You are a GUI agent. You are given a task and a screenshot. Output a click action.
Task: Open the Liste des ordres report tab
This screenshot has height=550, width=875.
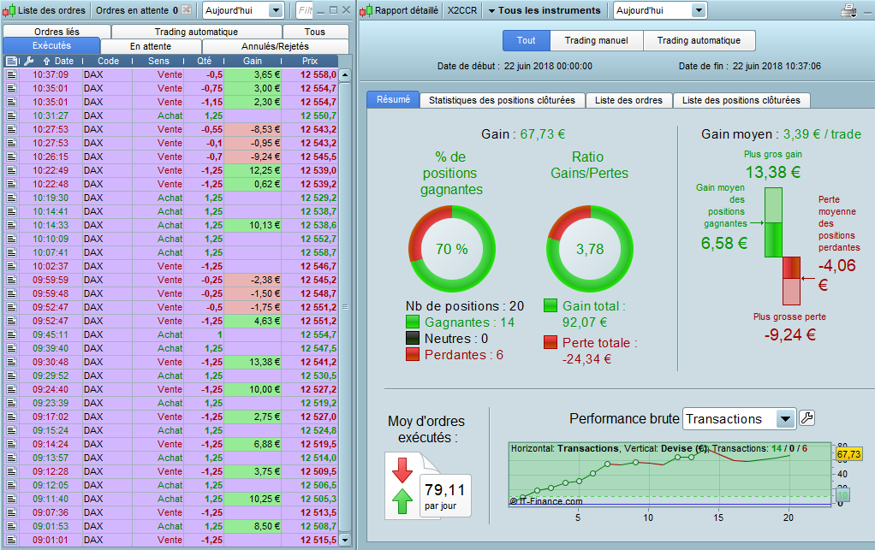[x=628, y=100]
